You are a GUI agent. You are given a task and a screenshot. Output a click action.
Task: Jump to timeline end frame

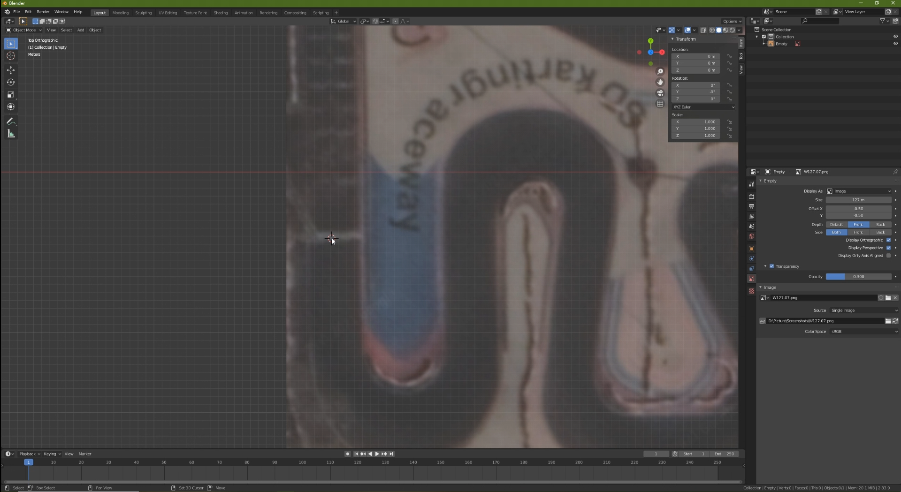pos(391,454)
